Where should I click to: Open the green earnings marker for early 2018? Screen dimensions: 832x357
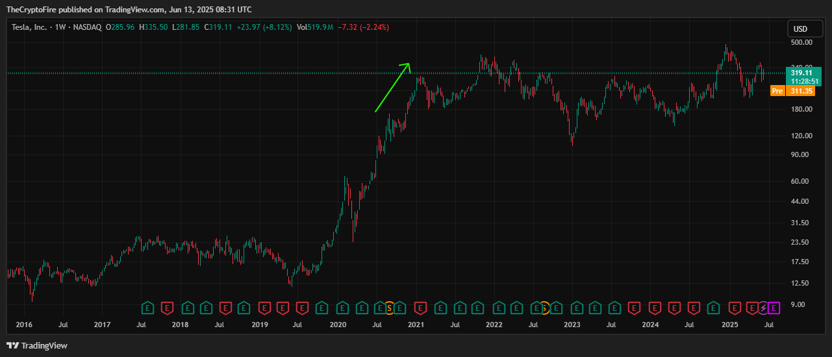188,308
